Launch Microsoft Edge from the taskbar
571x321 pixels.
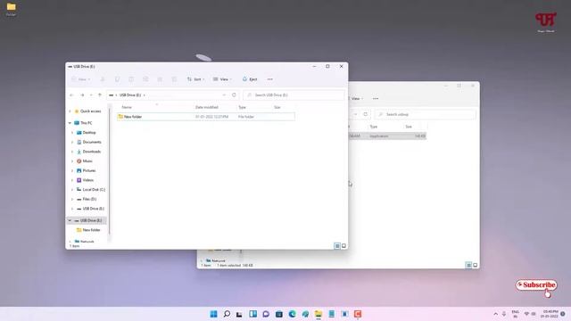click(x=292, y=314)
